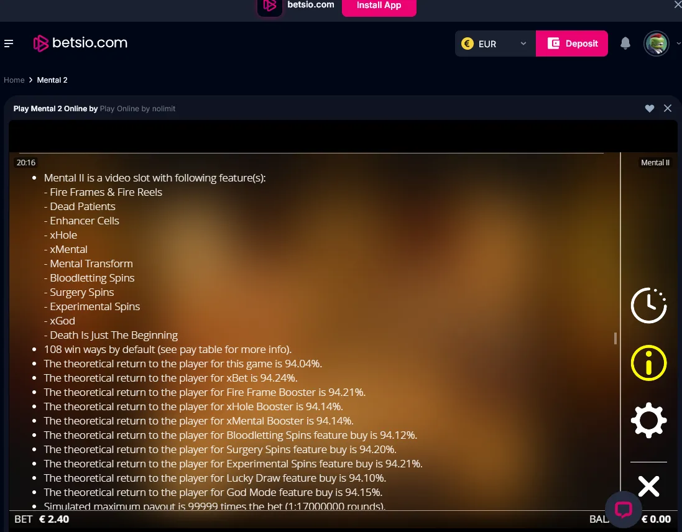Click the betsio app icon in banner
Image resolution: width=682 pixels, height=532 pixels.
pyautogui.click(x=270, y=6)
